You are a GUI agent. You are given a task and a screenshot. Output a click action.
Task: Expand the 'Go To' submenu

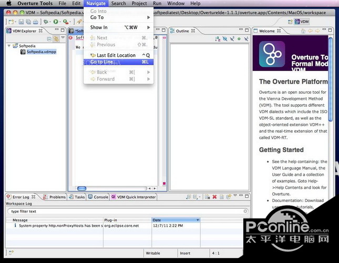click(118, 17)
